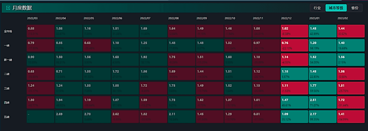Select 三线 2023/01 cell showing 1.77
Screen dimensions: 368x131
(x=322, y=88)
